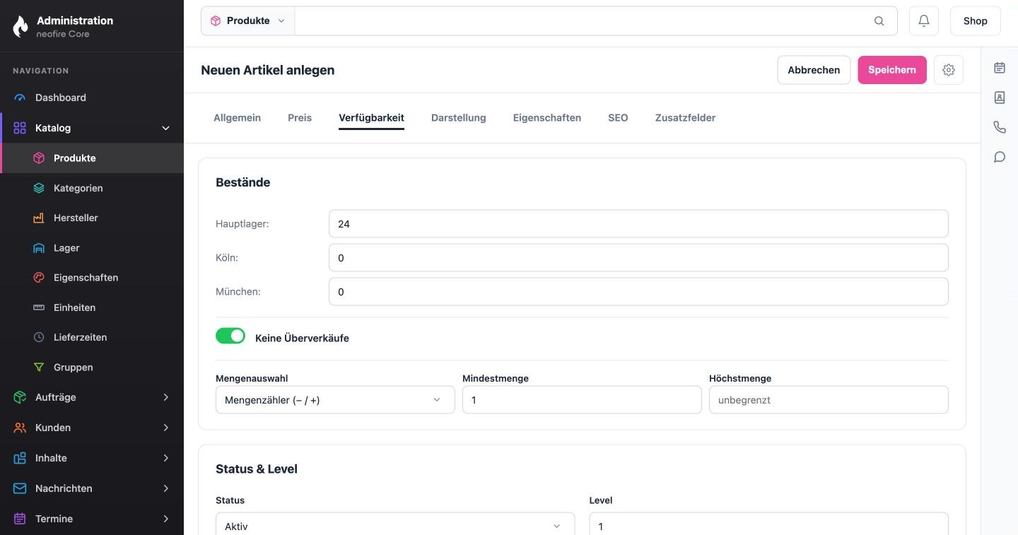Click the Eigenschaften palette icon
Screen dimensions: 1018x535
[39, 278]
